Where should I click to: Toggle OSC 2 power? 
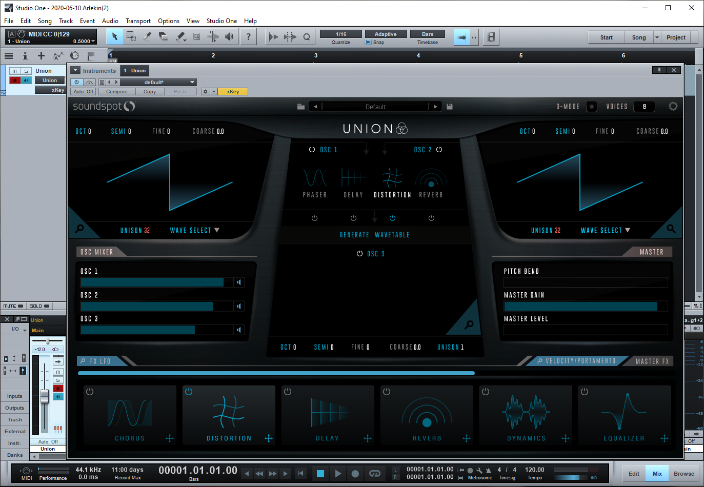(x=439, y=150)
